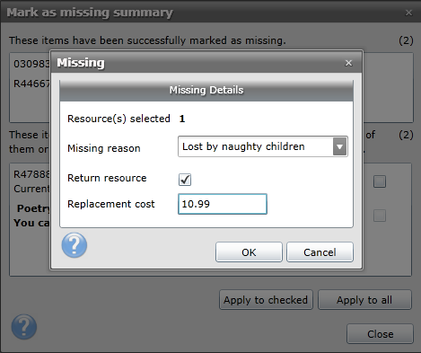The image size is (421, 353).
Task: Close the Missing dialog with X
Action: pos(348,63)
